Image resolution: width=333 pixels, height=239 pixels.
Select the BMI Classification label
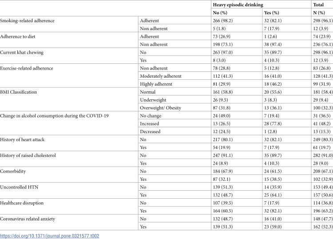[18, 92]
